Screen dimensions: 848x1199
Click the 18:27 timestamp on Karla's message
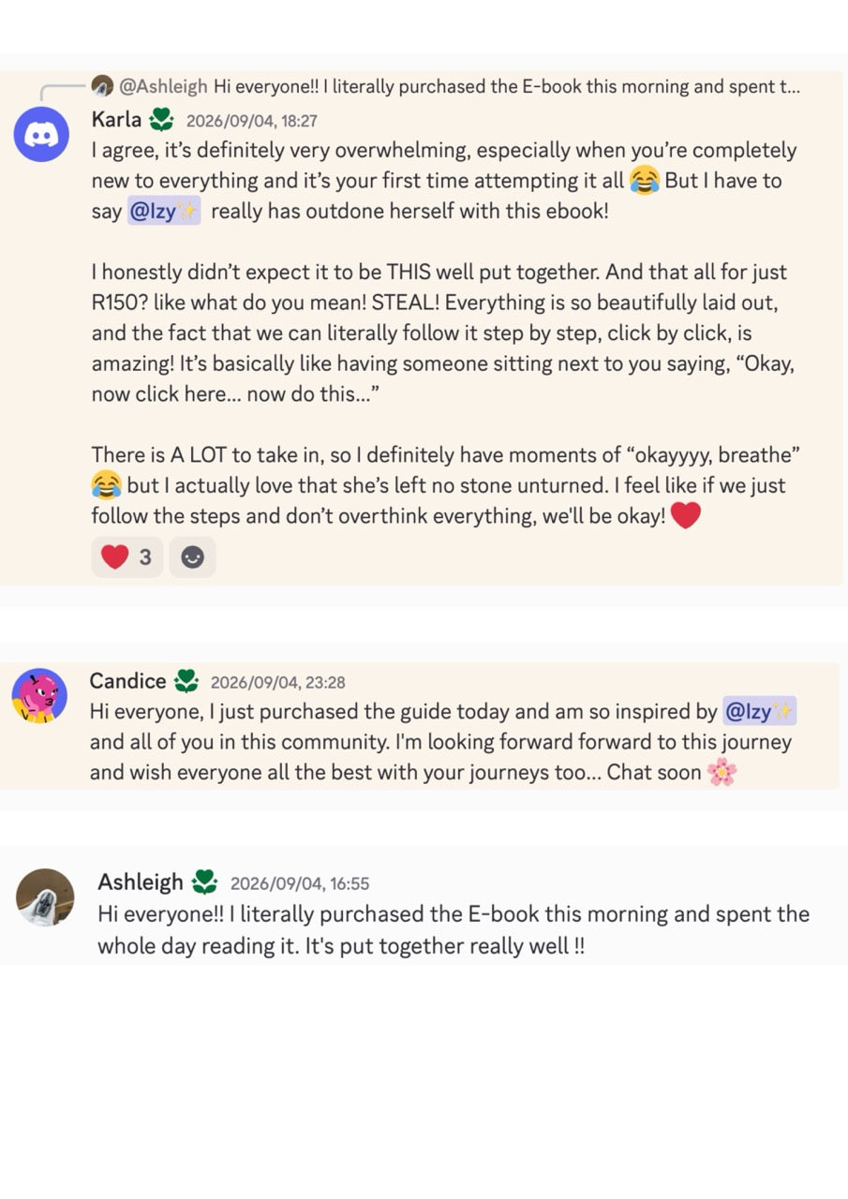(x=252, y=122)
